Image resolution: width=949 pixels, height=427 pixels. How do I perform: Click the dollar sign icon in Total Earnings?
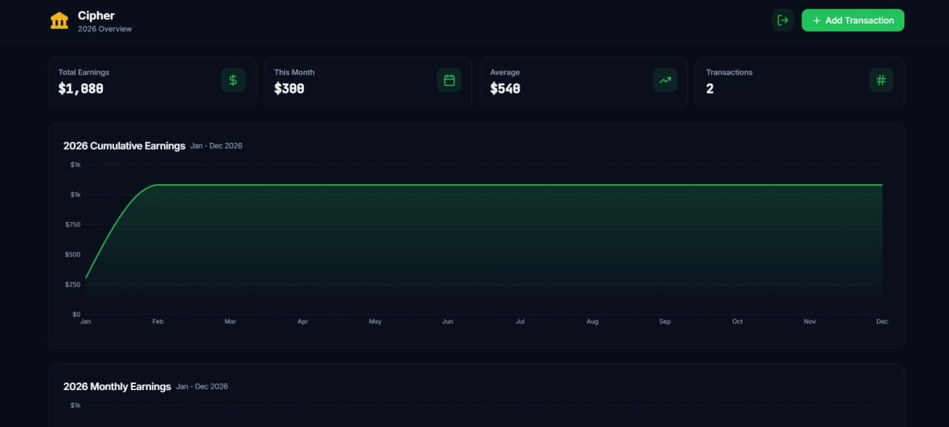pyautogui.click(x=233, y=80)
